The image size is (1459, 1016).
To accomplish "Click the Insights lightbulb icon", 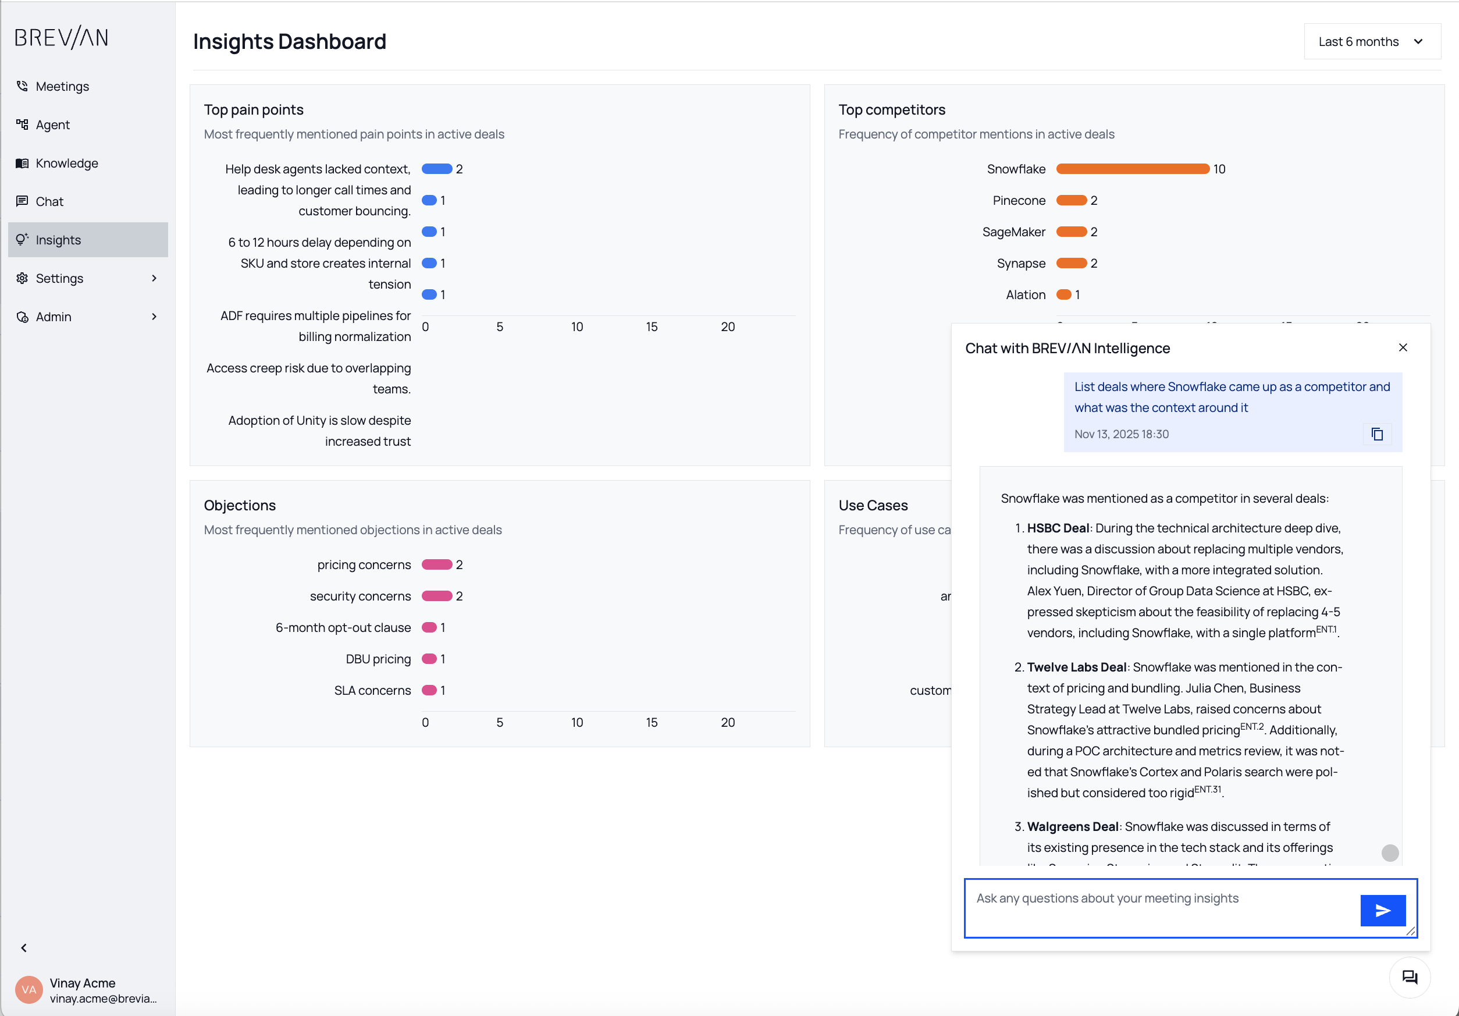I will point(22,240).
